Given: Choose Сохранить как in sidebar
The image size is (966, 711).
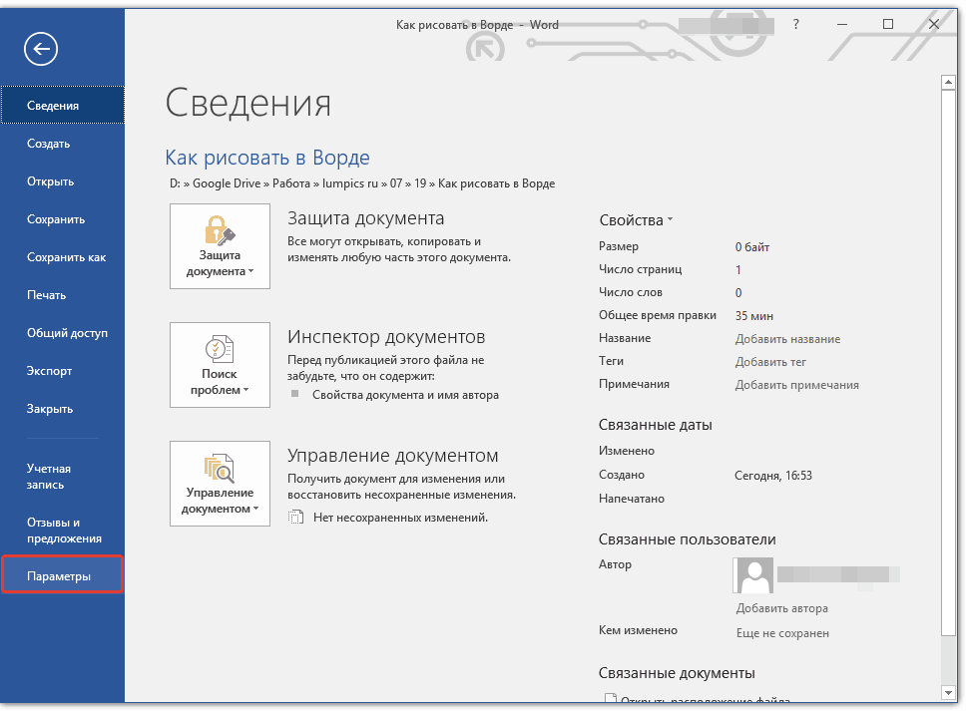Looking at the screenshot, I should 66,257.
